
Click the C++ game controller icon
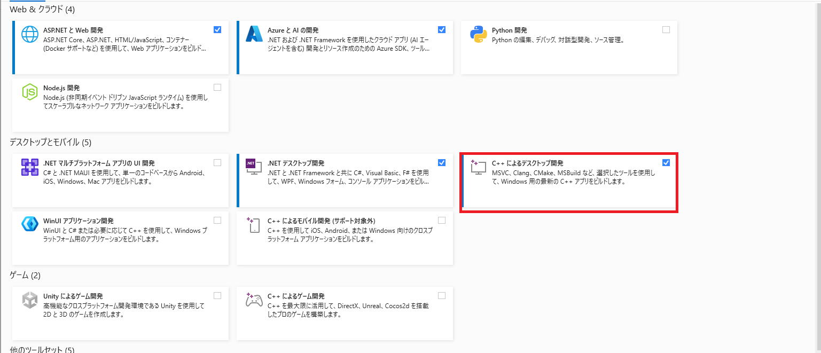click(x=254, y=300)
